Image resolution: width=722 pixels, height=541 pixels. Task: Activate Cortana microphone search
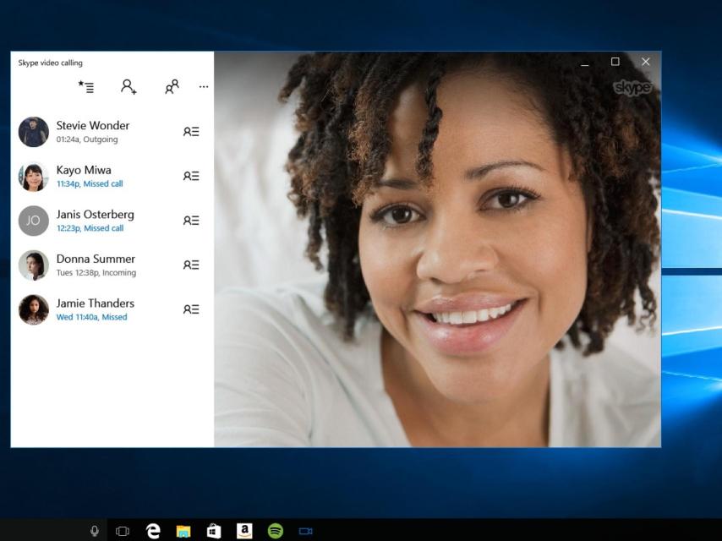tap(94, 530)
